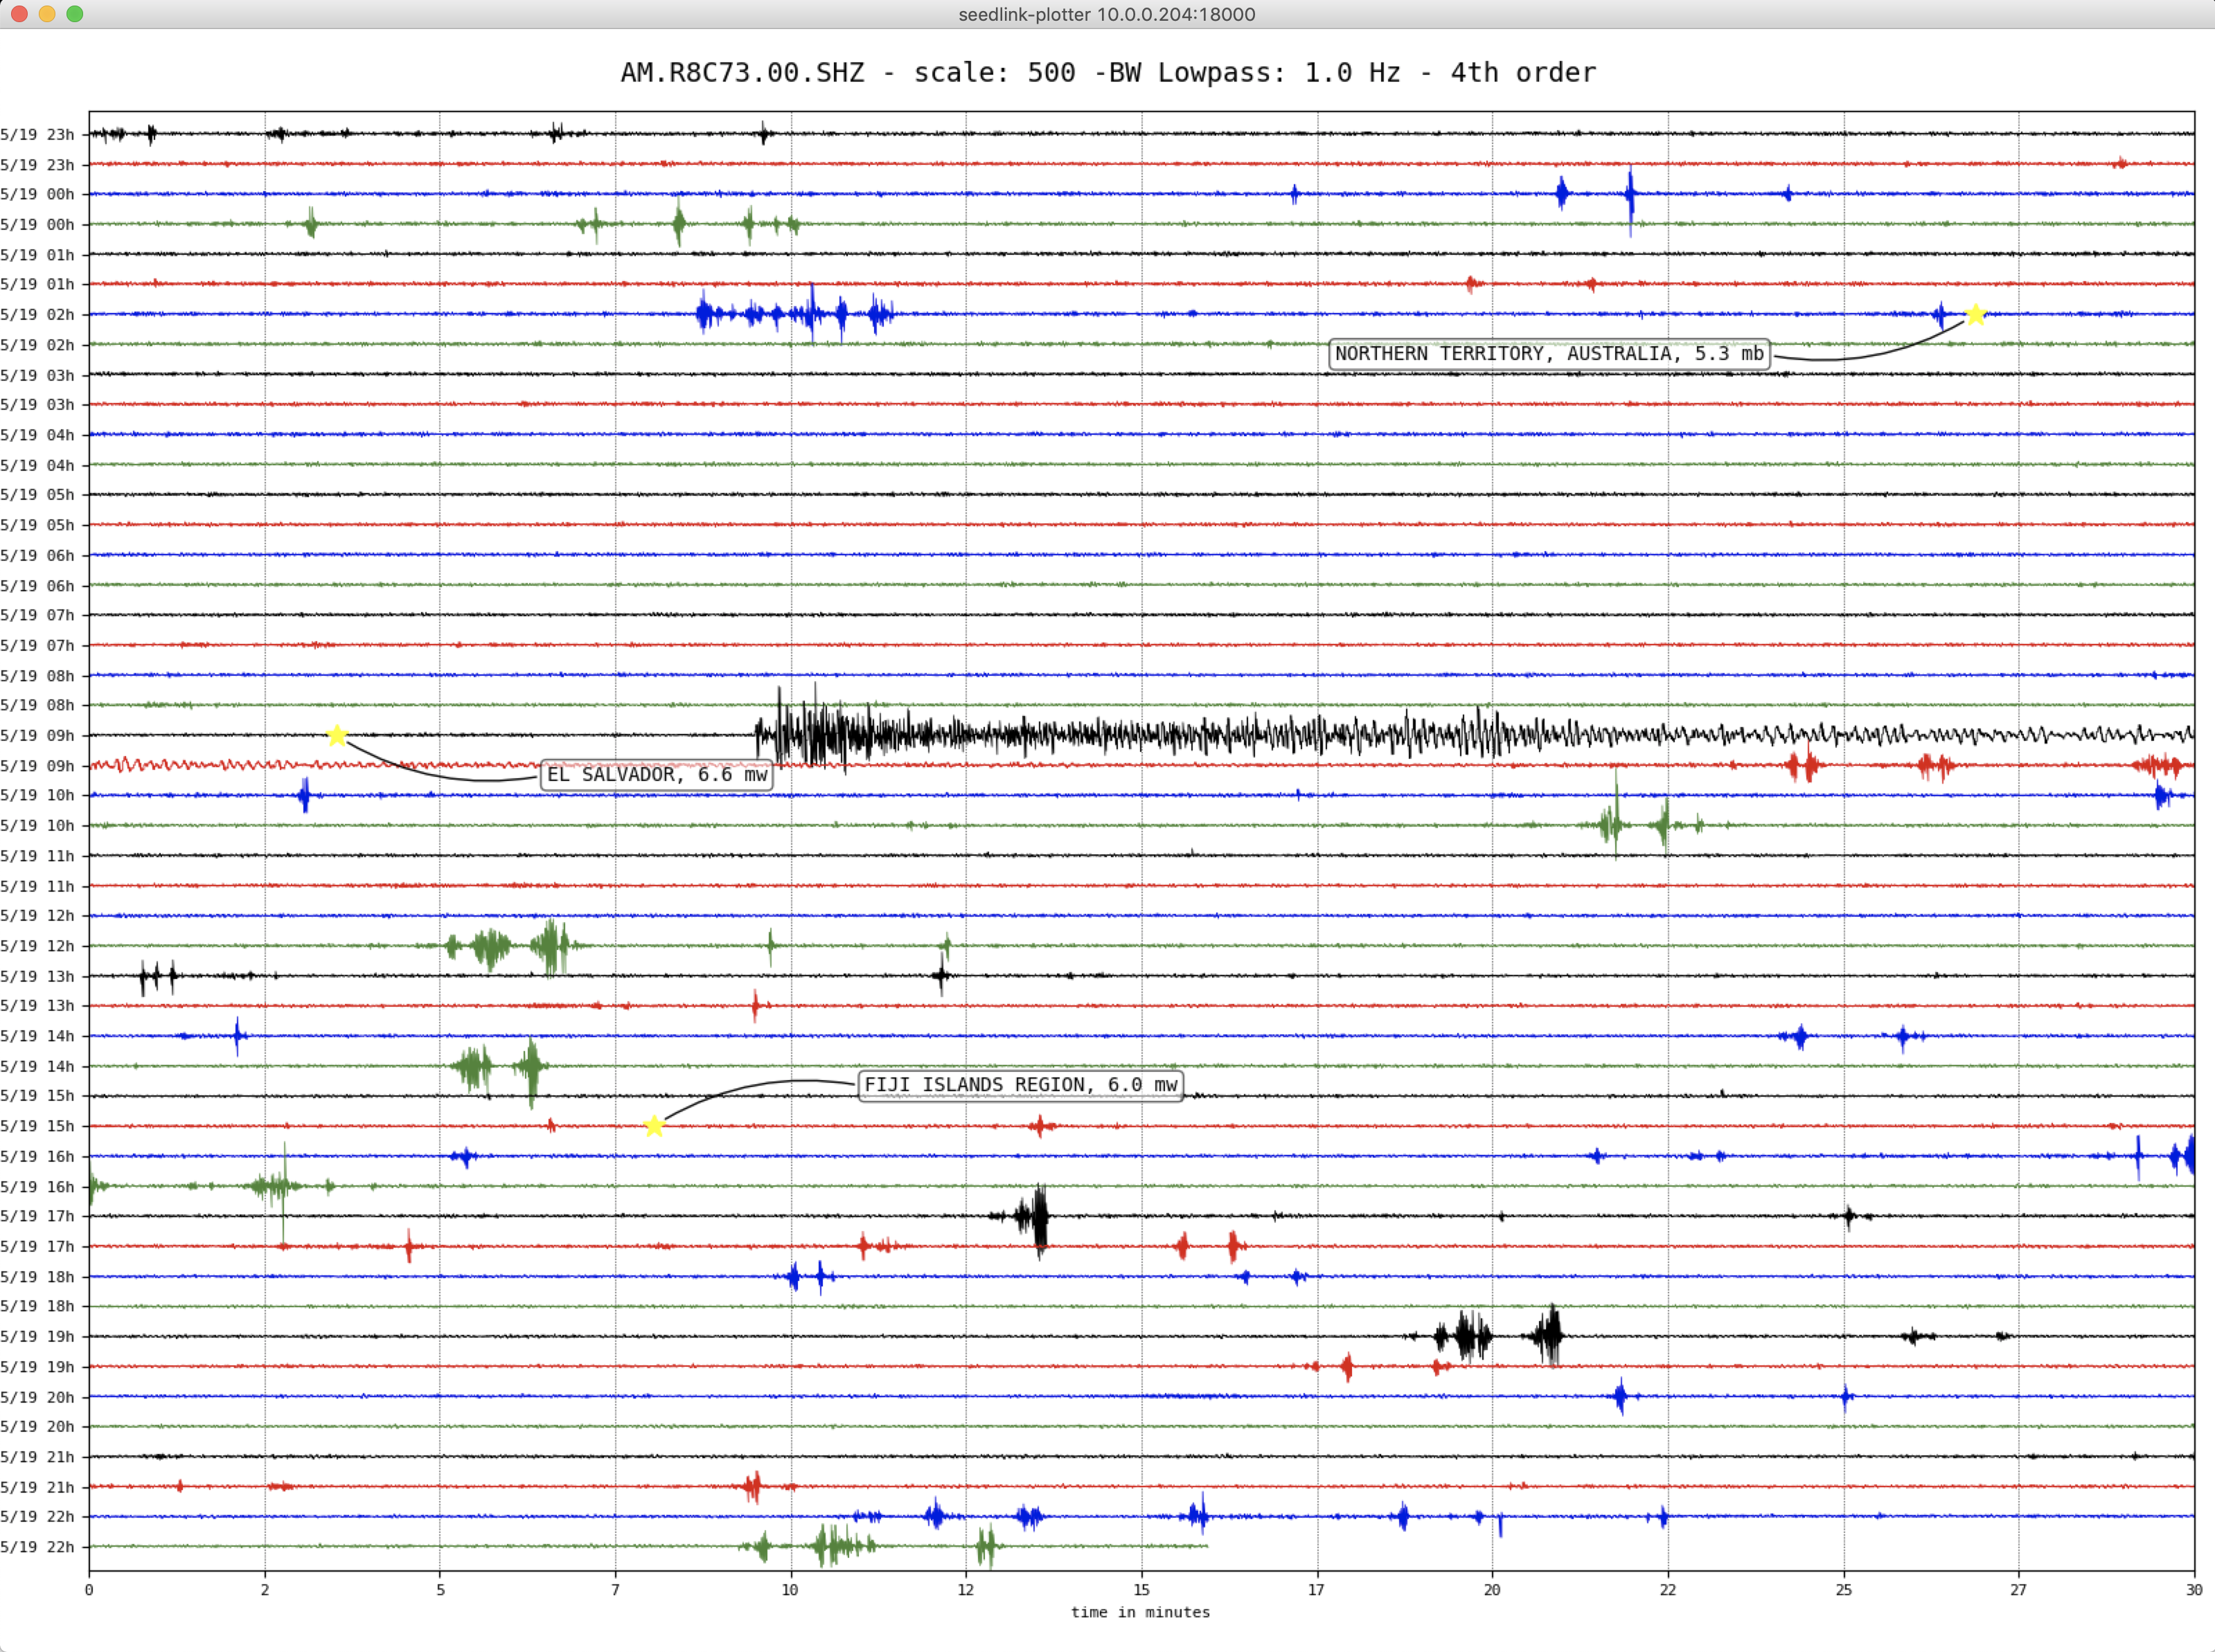Click the '5/19 09h' label beside the black trace
This screenshot has width=2215, height=1652.
[x=38, y=736]
